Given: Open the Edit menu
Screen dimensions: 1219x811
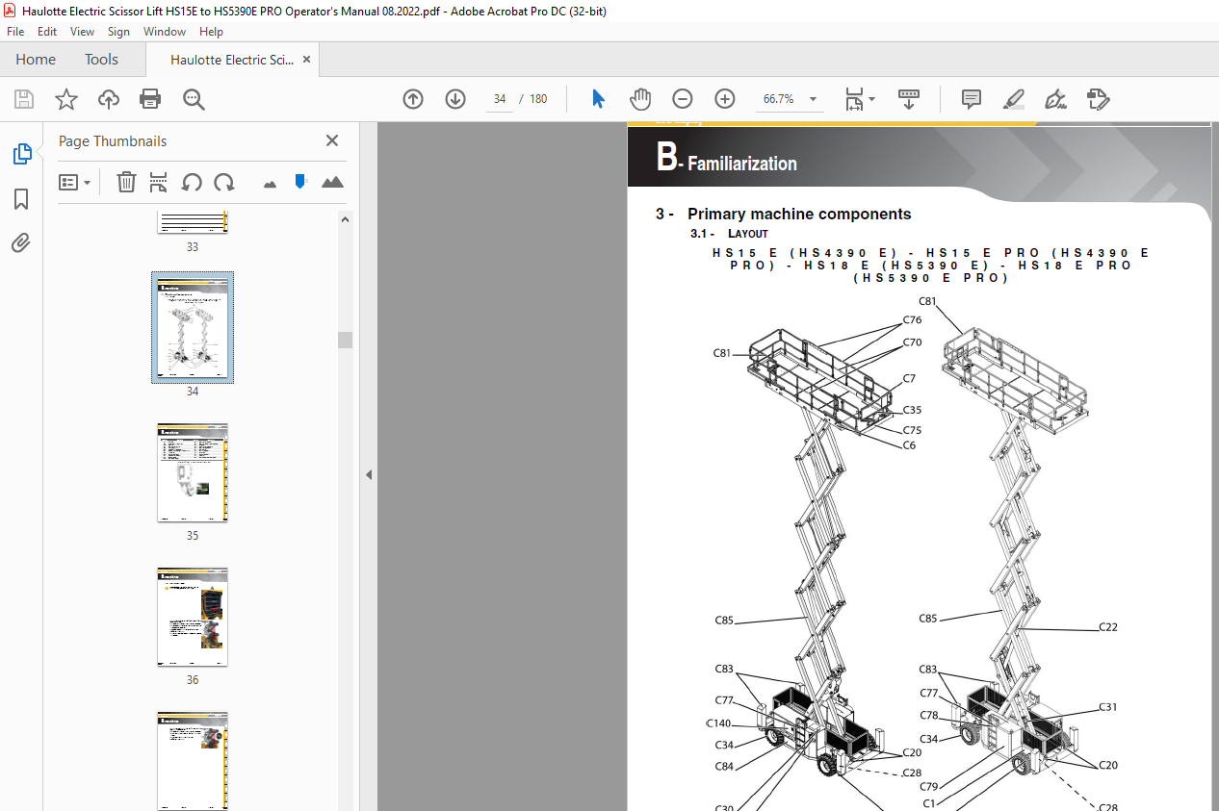Looking at the screenshot, I should [x=47, y=32].
